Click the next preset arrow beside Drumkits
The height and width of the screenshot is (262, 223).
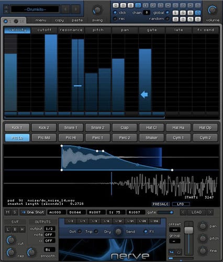point(75,9)
